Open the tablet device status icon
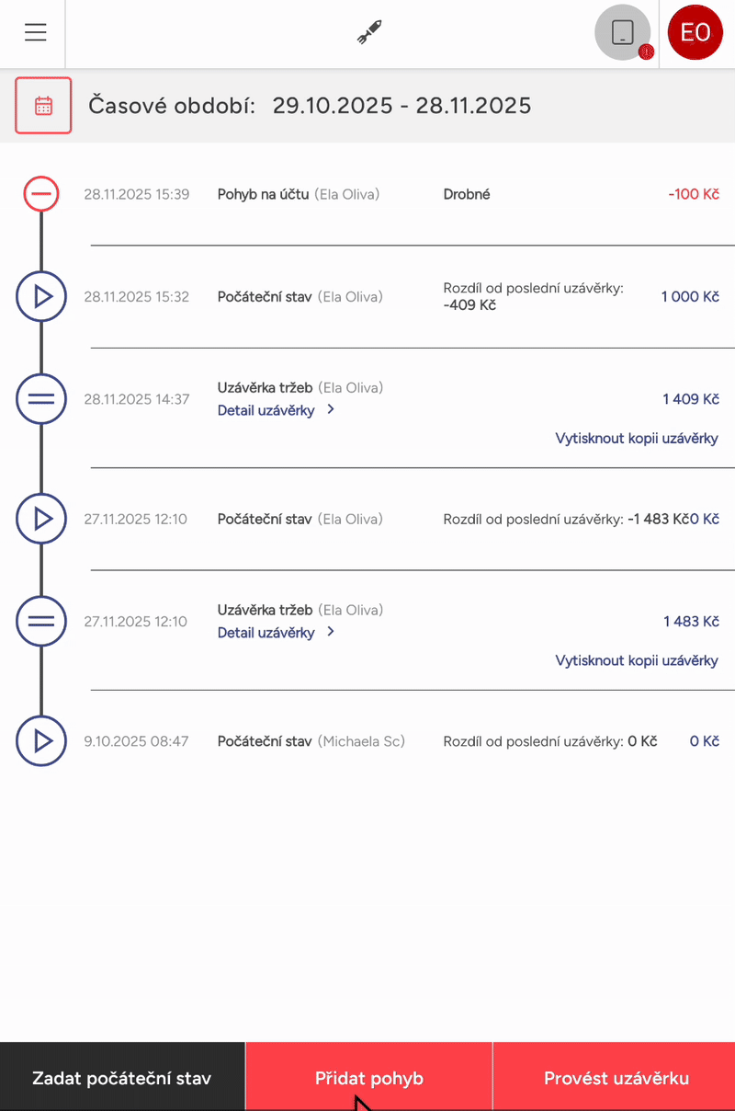This screenshot has height=1111, width=735. (623, 33)
